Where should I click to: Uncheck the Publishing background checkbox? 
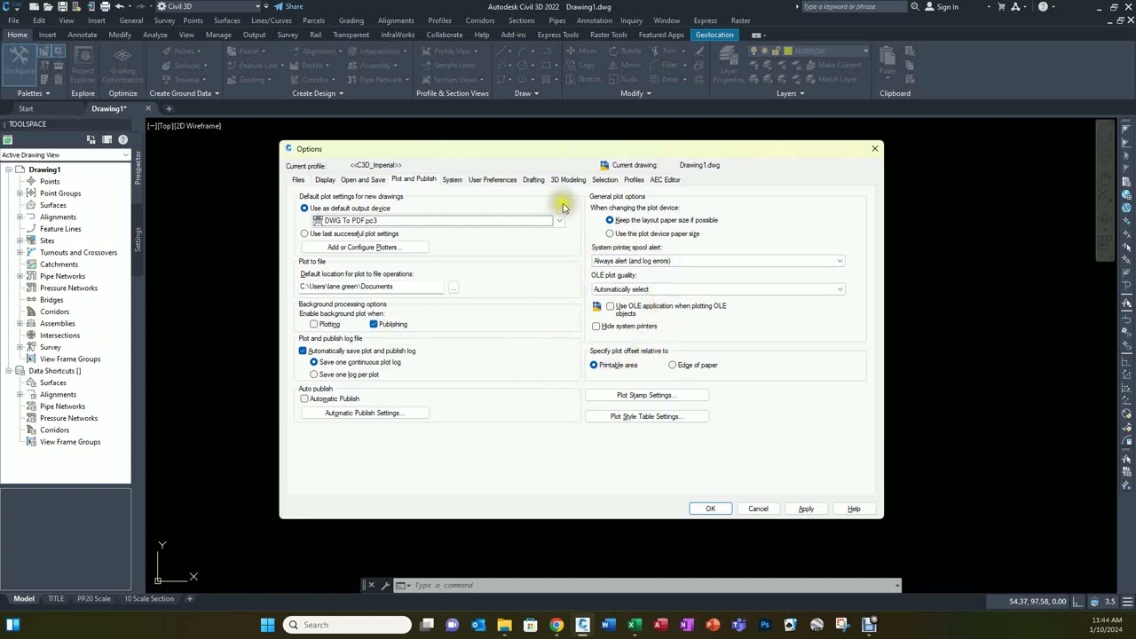(374, 325)
